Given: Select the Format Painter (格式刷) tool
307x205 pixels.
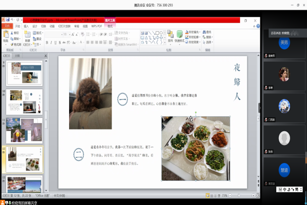Looking at the screenshot, I should [16, 45].
